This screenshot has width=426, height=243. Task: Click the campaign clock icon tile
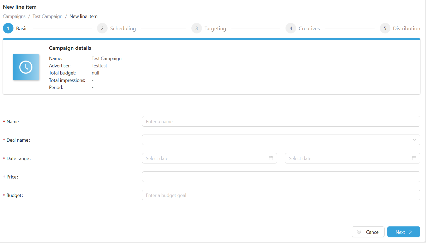click(x=26, y=67)
